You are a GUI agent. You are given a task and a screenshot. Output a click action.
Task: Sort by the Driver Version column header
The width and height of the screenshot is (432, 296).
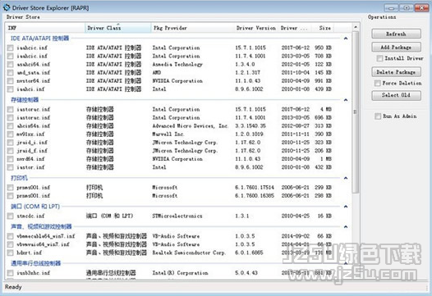[x=256, y=28]
